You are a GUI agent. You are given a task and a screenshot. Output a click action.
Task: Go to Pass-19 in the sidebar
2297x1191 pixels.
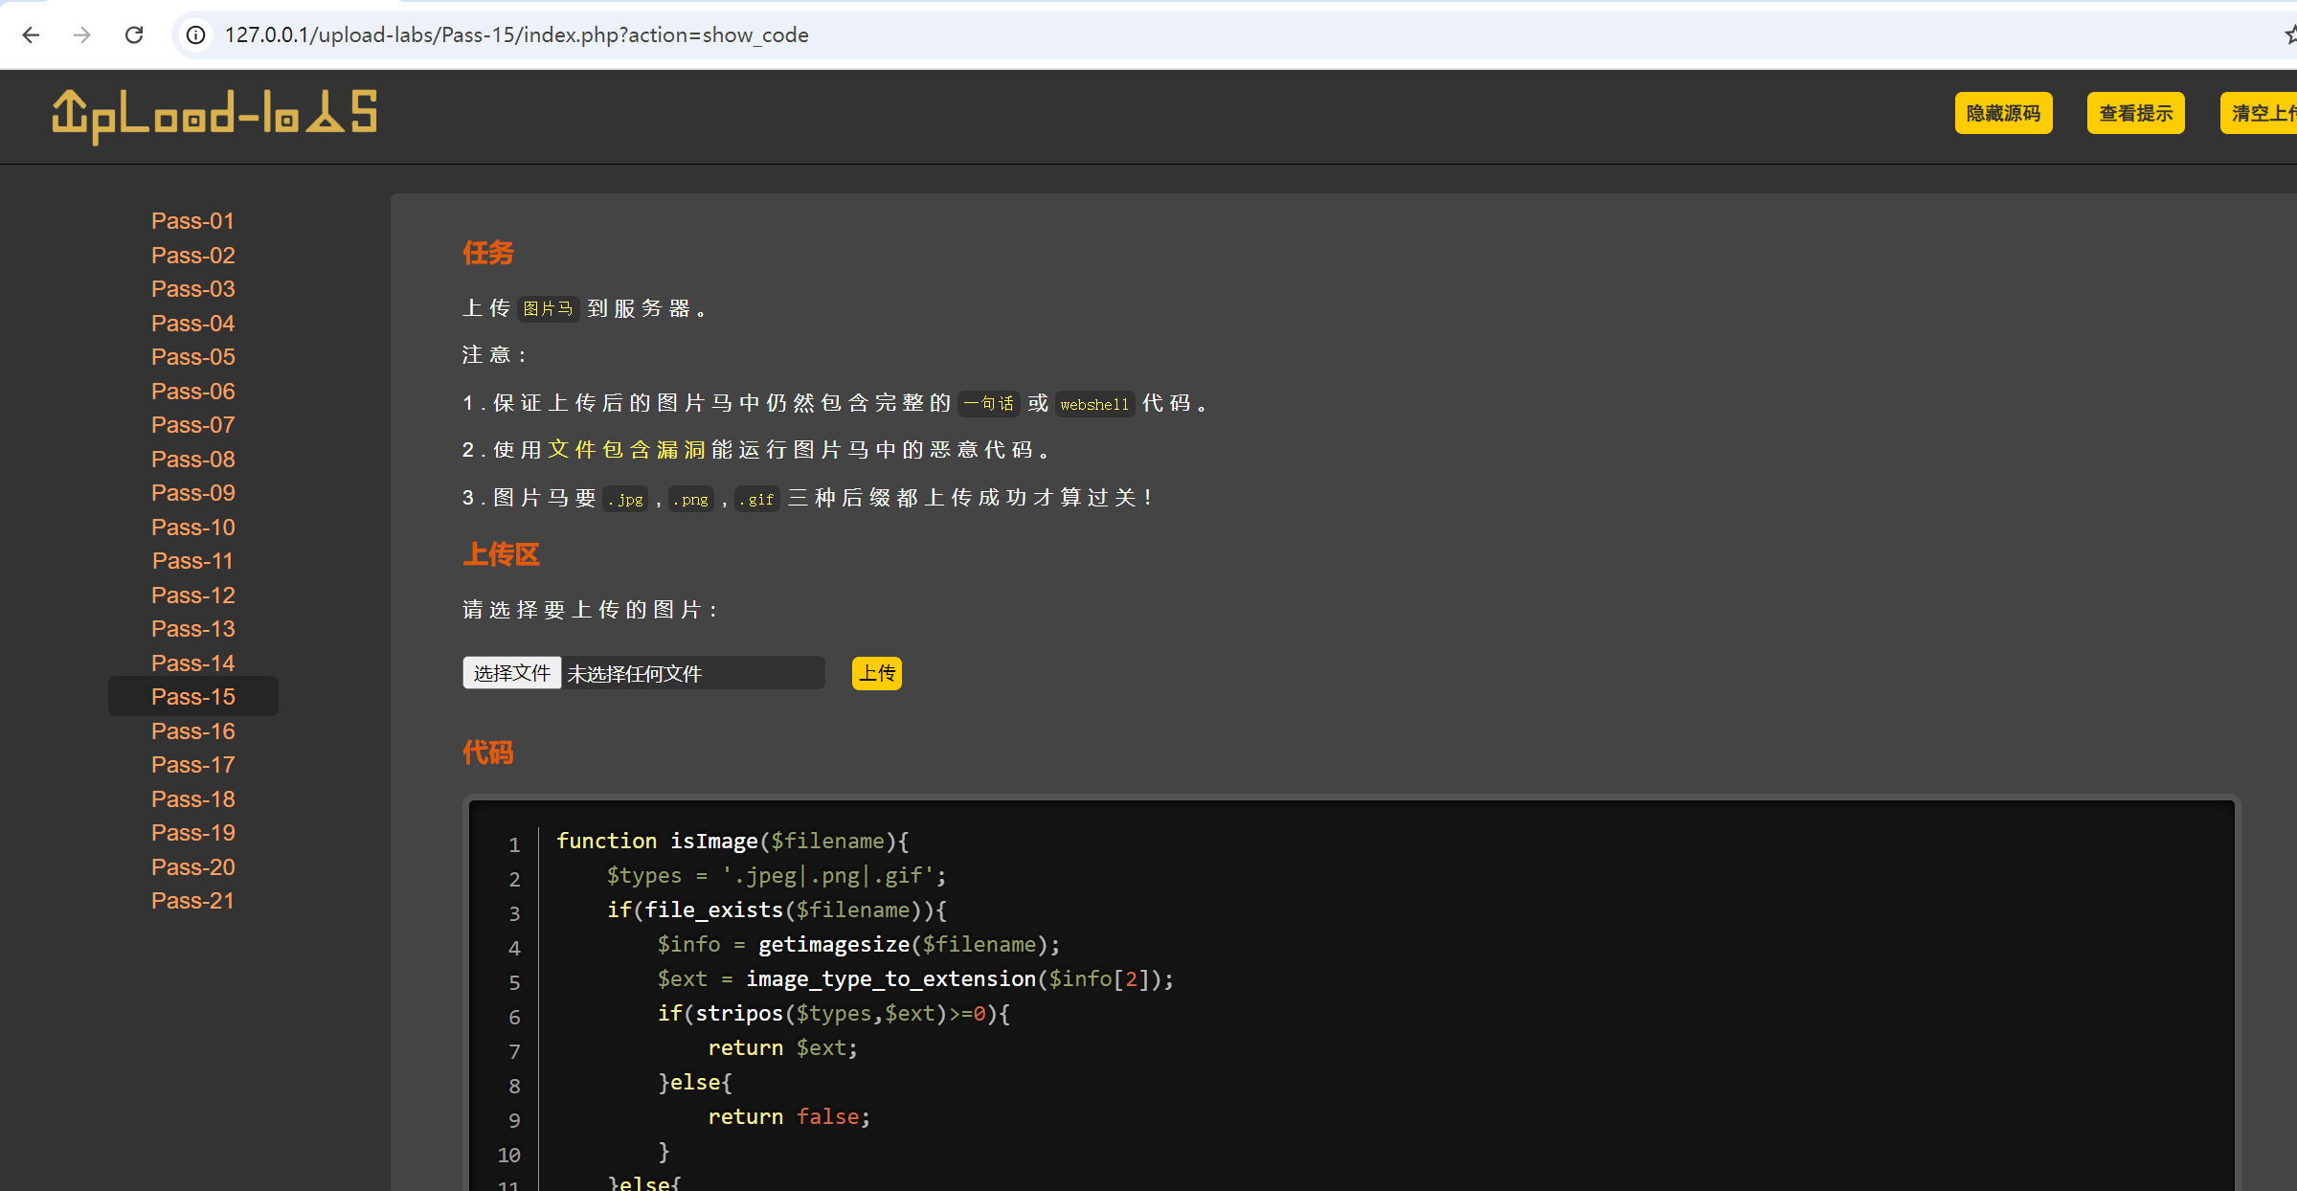click(192, 833)
